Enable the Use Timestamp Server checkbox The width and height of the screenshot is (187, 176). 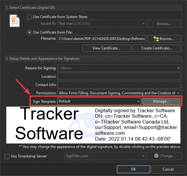tap(7, 156)
